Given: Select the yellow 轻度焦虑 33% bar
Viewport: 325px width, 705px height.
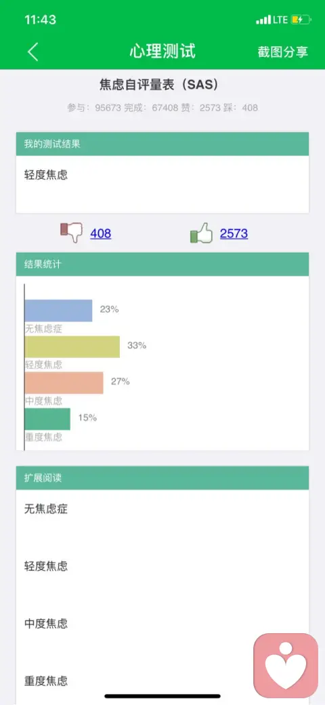Looking at the screenshot, I should (x=72, y=346).
